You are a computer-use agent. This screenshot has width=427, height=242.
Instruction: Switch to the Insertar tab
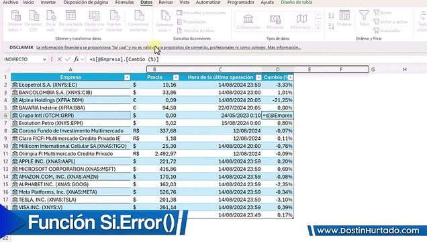pos(48,3)
